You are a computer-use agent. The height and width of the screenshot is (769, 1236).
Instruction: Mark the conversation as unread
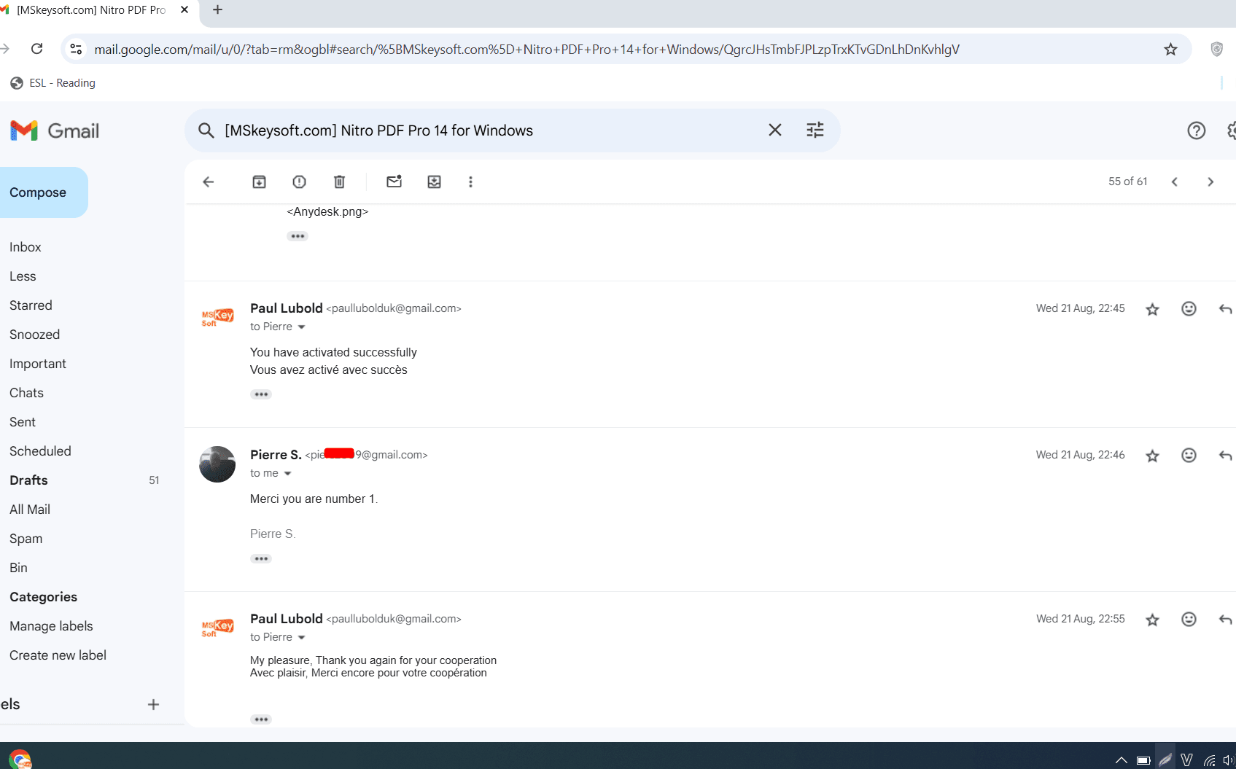click(x=394, y=182)
